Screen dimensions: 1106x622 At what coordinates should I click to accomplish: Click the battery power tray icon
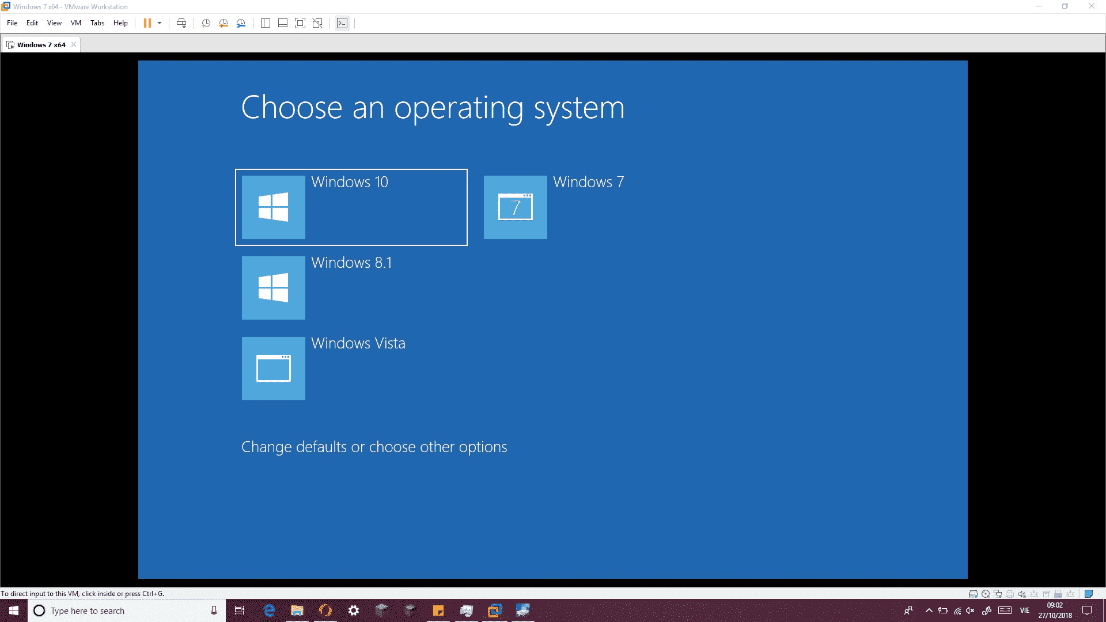point(943,610)
